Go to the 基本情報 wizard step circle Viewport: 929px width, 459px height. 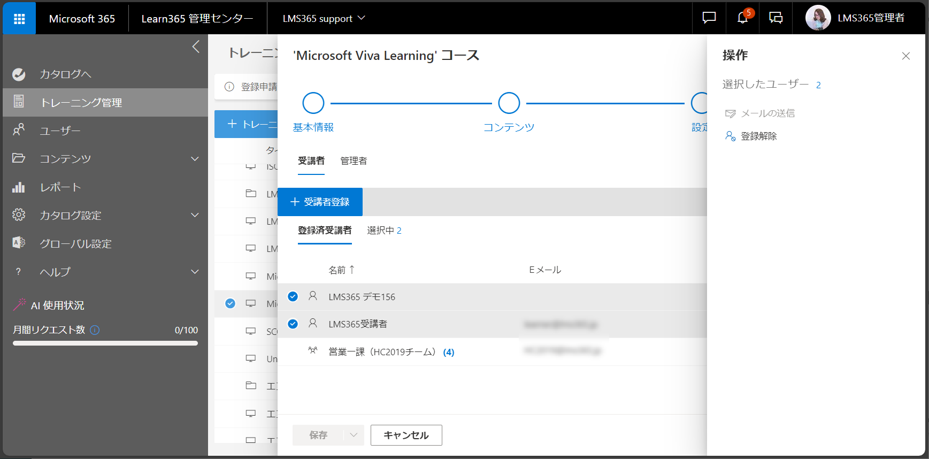pos(313,103)
